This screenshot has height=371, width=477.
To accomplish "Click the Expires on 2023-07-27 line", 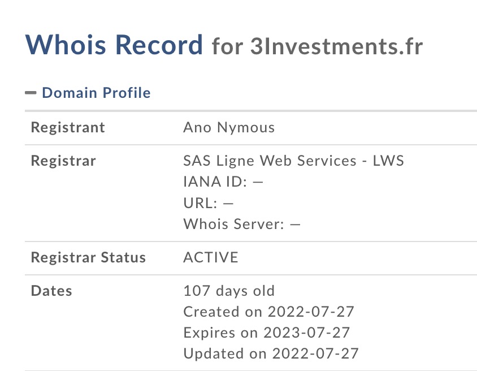I will (267, 333).
